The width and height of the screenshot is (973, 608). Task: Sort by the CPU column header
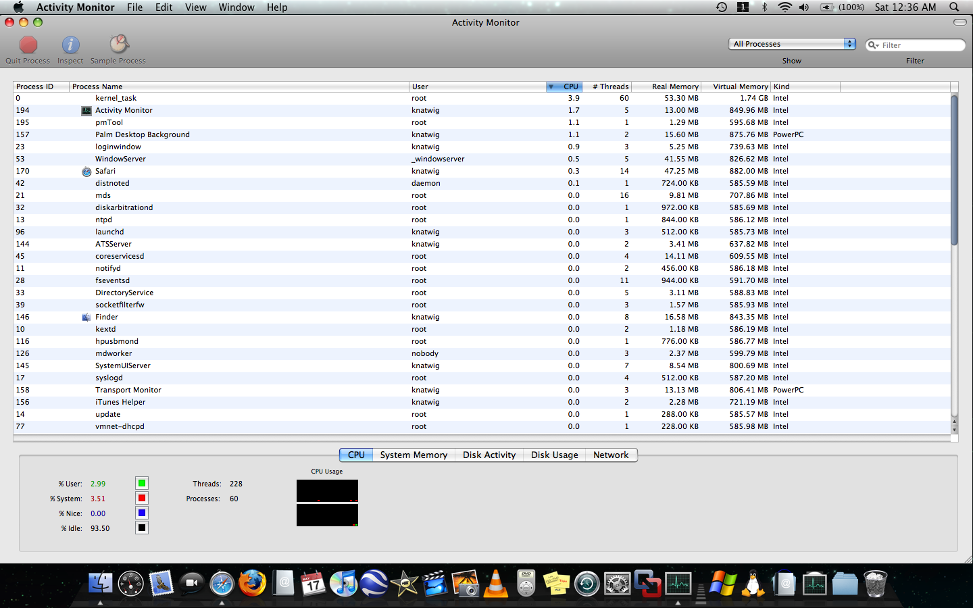coord(564,86)
